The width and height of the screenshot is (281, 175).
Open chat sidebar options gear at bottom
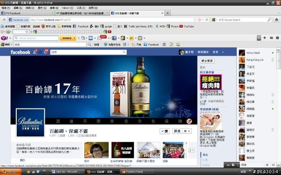click(267, 165)
